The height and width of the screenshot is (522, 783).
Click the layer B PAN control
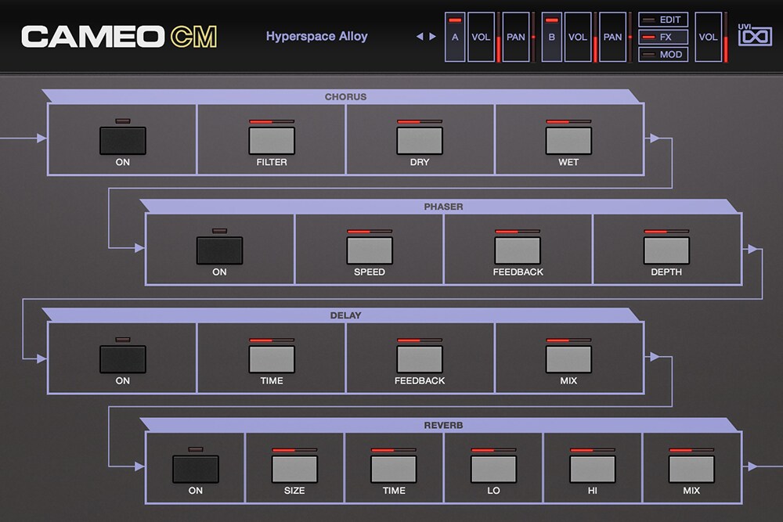click(x=612, y=37)
